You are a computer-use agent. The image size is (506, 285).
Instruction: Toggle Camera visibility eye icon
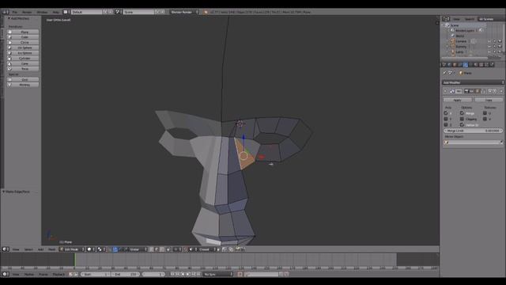point(489,41)
